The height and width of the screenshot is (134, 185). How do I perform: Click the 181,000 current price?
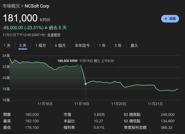[20, 18]
